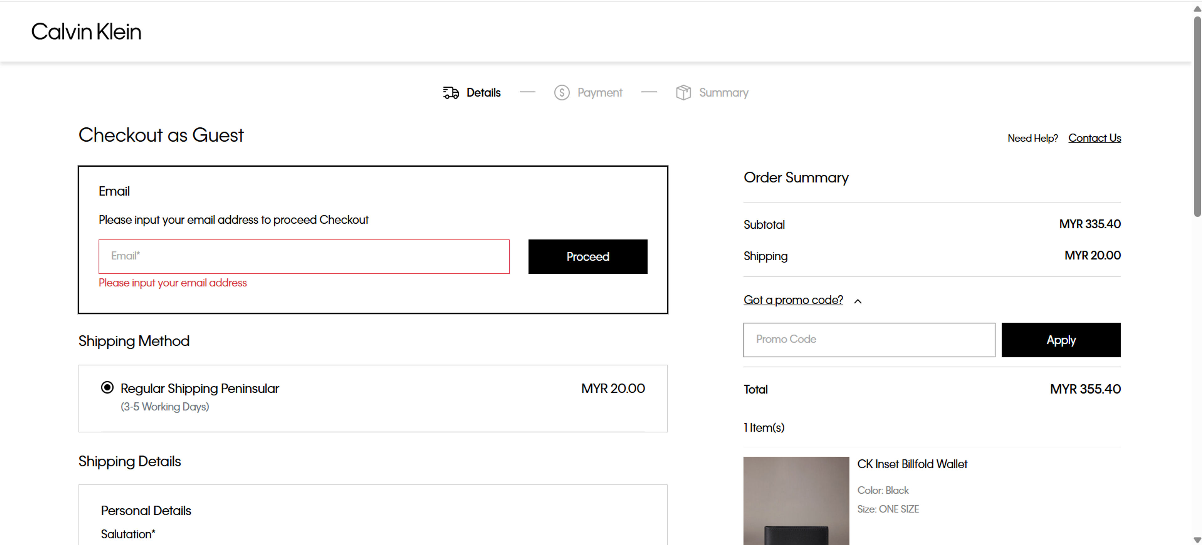Viewport: 1202px width, 545px height.
Task: Click the 'Personal Details' heading
Action: [146, 511]
